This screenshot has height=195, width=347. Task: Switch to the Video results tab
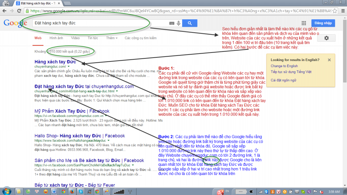click(x=75, y=38)
